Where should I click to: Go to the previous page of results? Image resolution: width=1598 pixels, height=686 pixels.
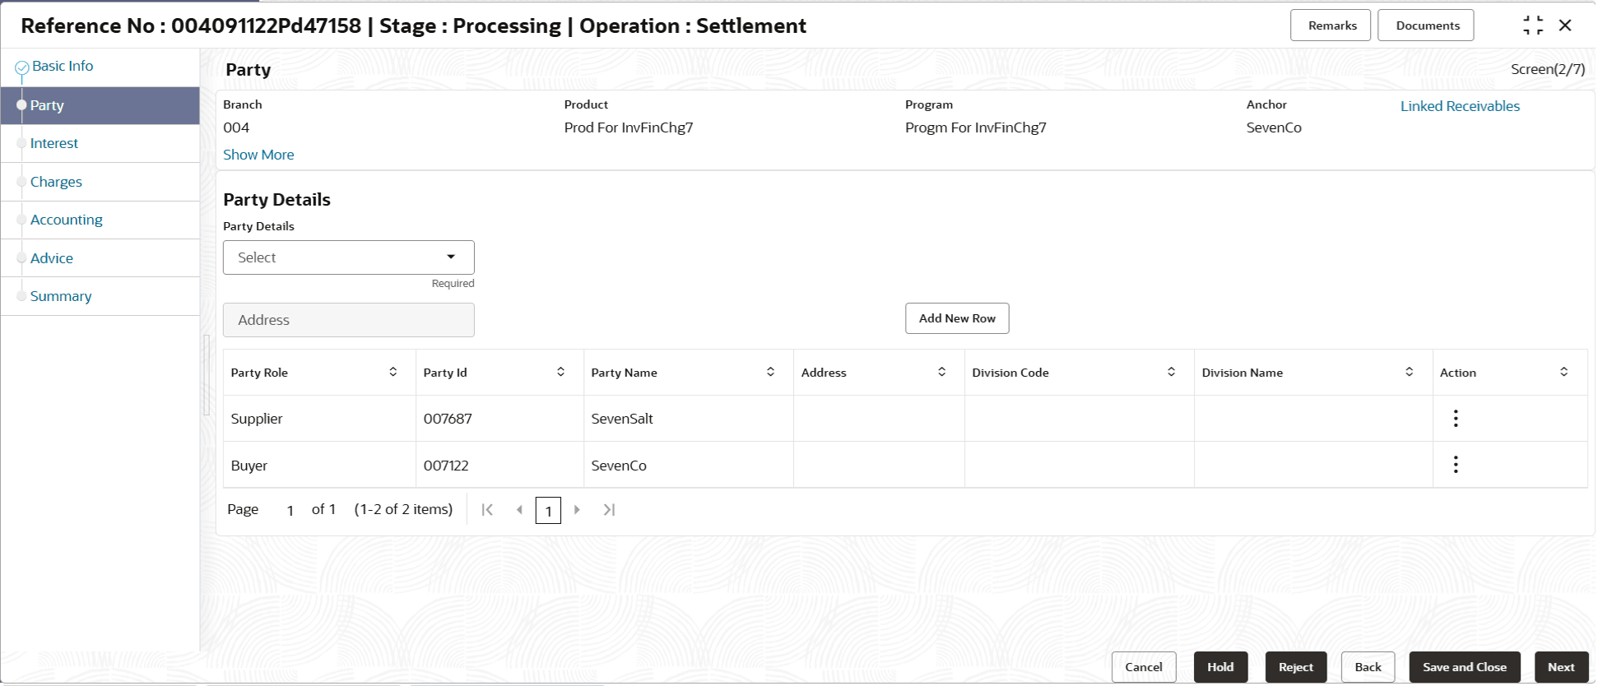point(519,510)
